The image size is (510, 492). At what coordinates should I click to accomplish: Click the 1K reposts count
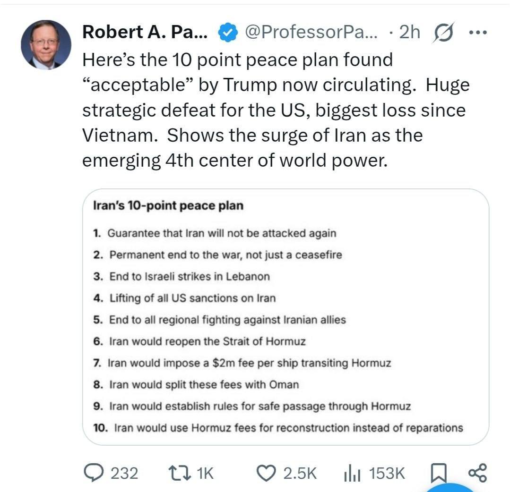coord(205,473)
